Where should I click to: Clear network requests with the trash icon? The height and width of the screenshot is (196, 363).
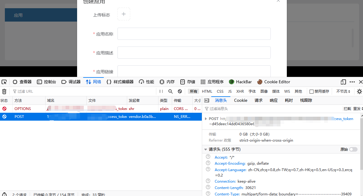tap(4, 91)
